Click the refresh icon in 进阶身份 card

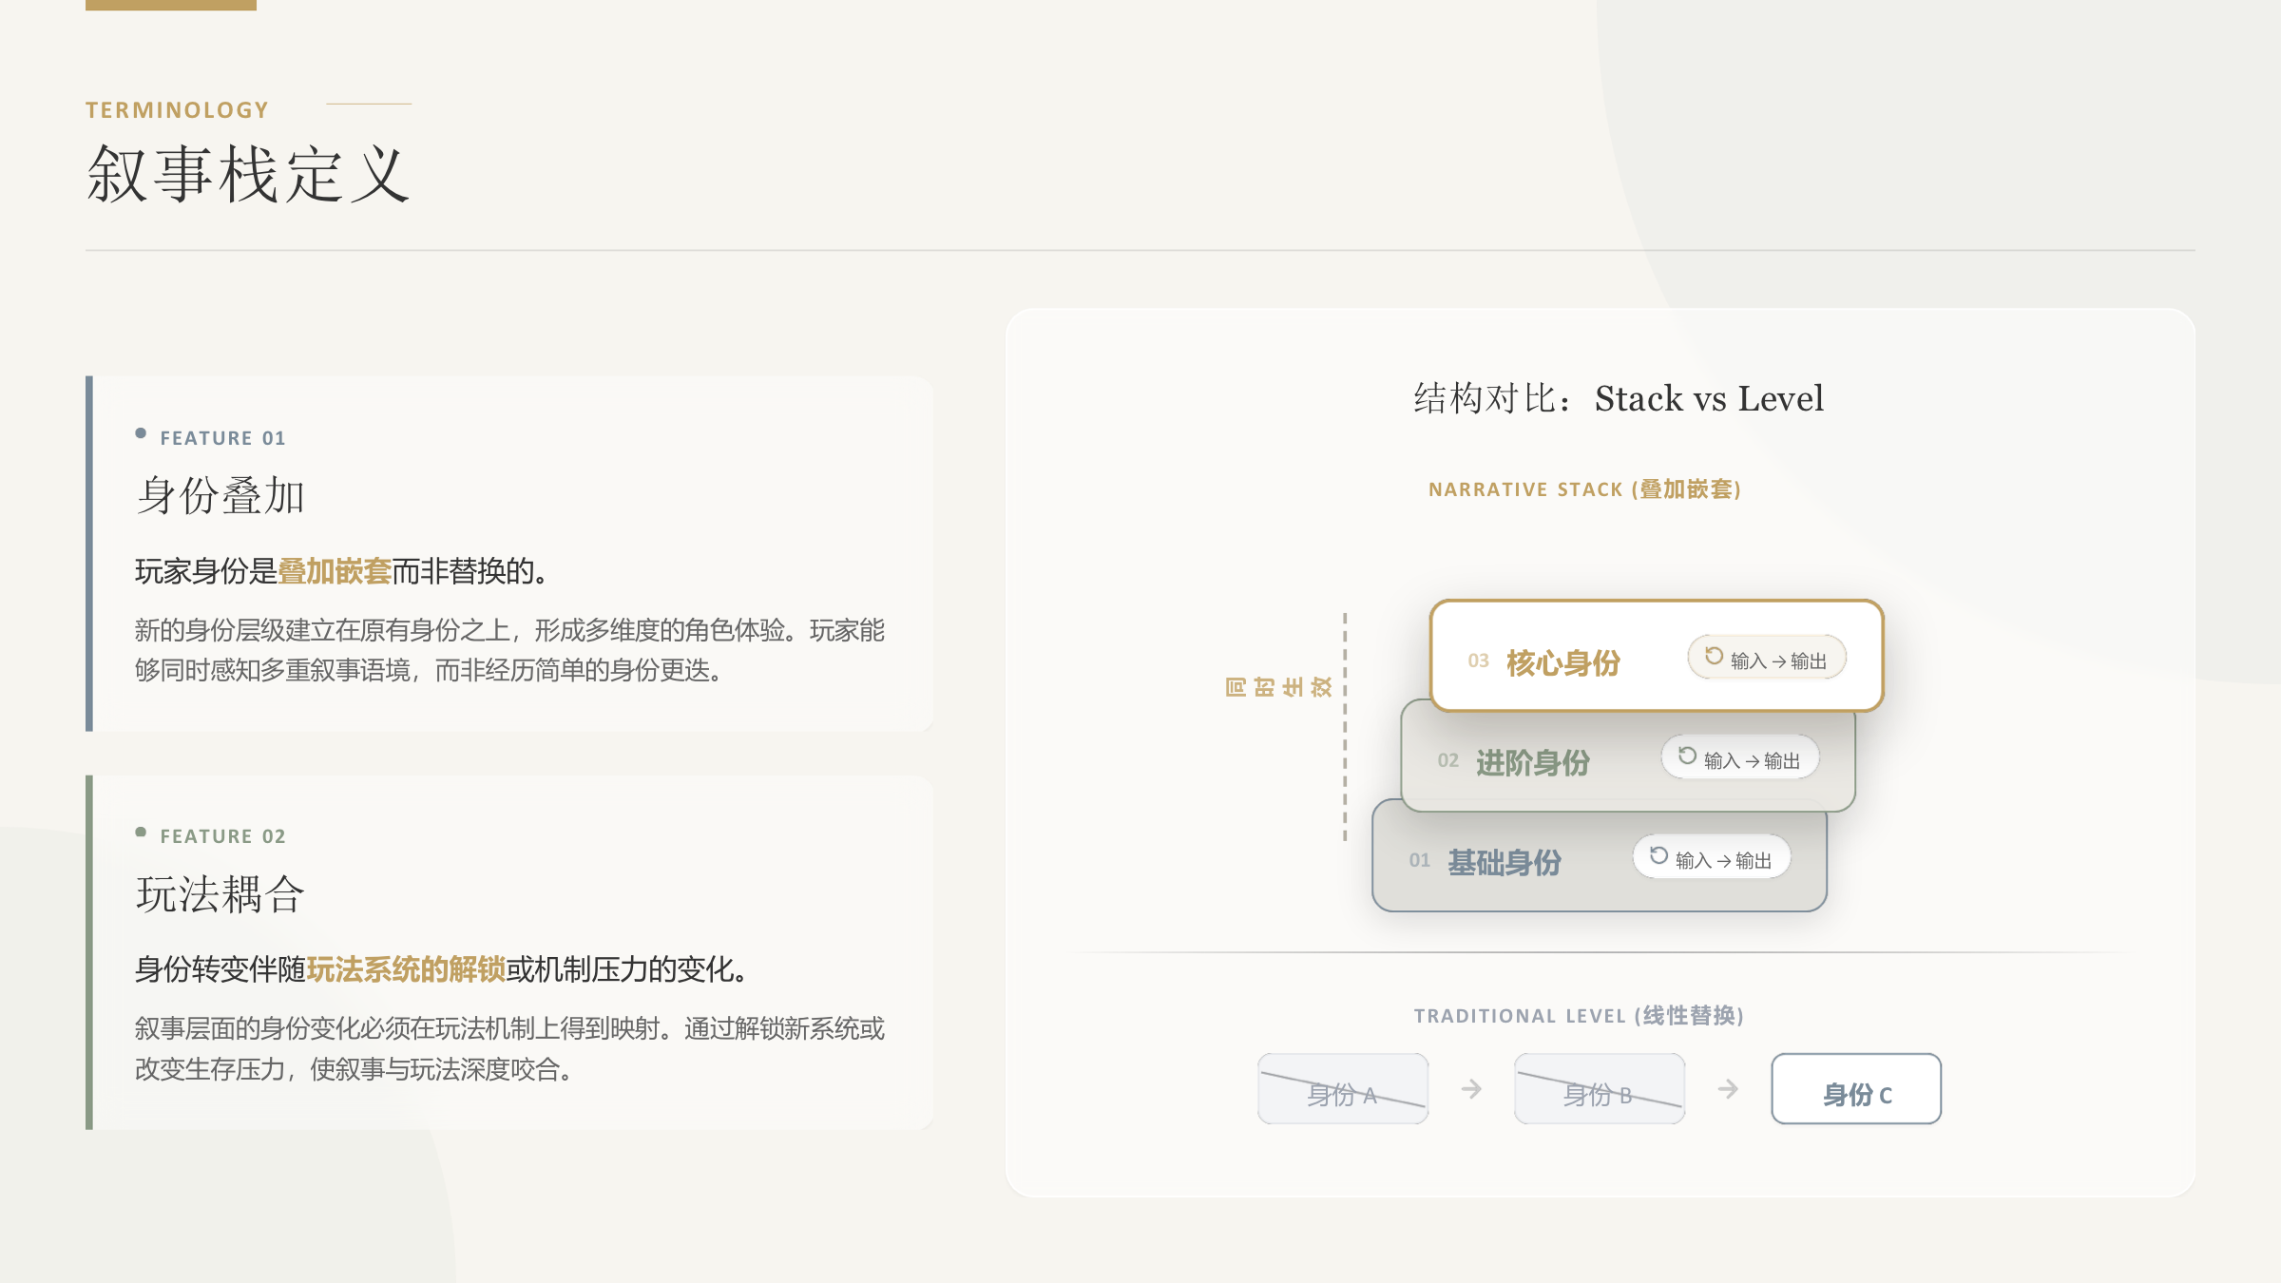(x=1687, y=756)
